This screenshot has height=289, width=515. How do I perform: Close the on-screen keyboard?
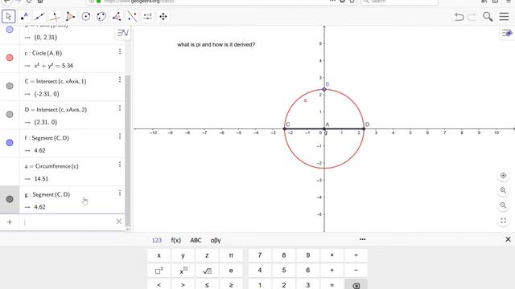508,239
